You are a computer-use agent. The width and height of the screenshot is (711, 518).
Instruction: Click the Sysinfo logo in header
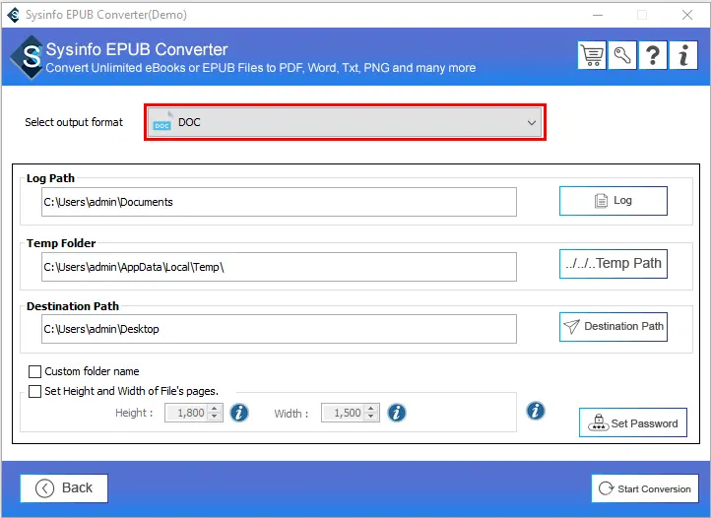pos(29,57)
